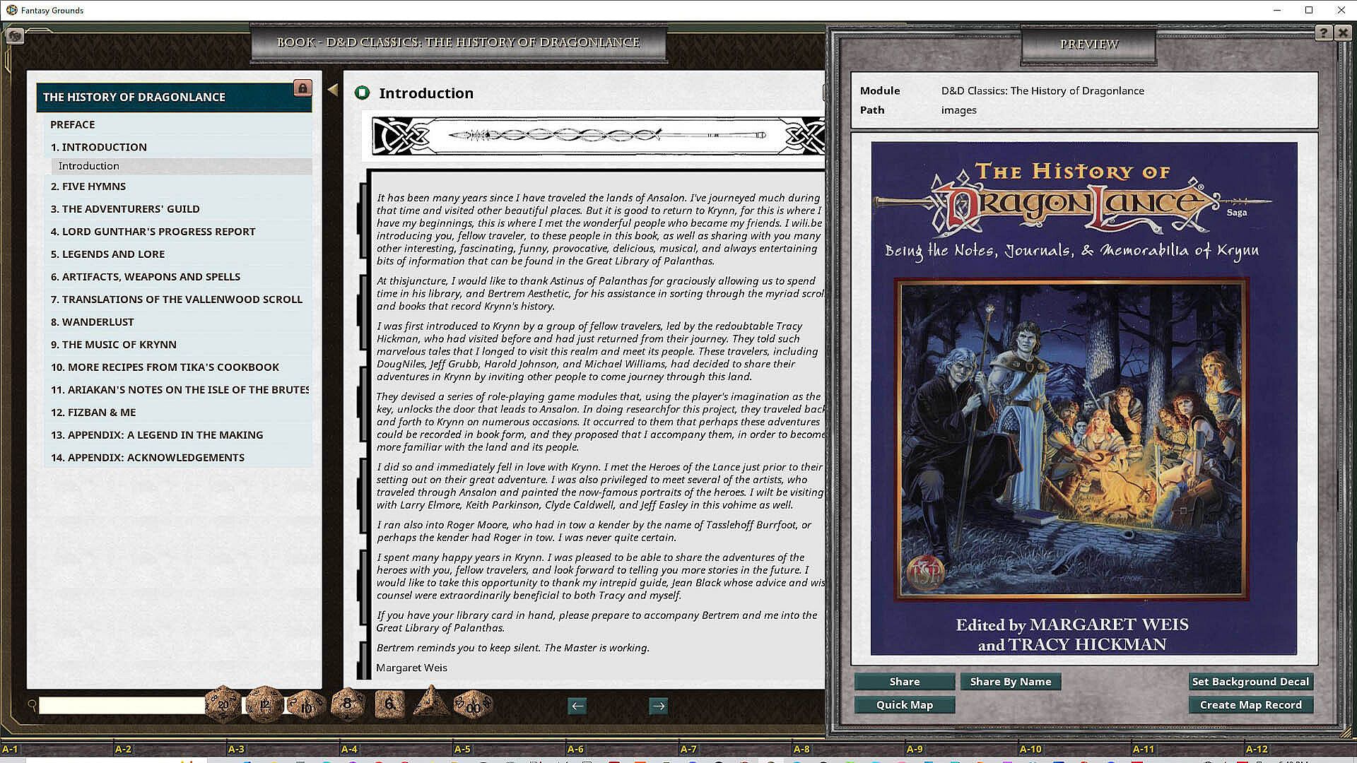Collapse the book index with the arrow
Screen dimensions: 1357x763
[x=333, y=90]
